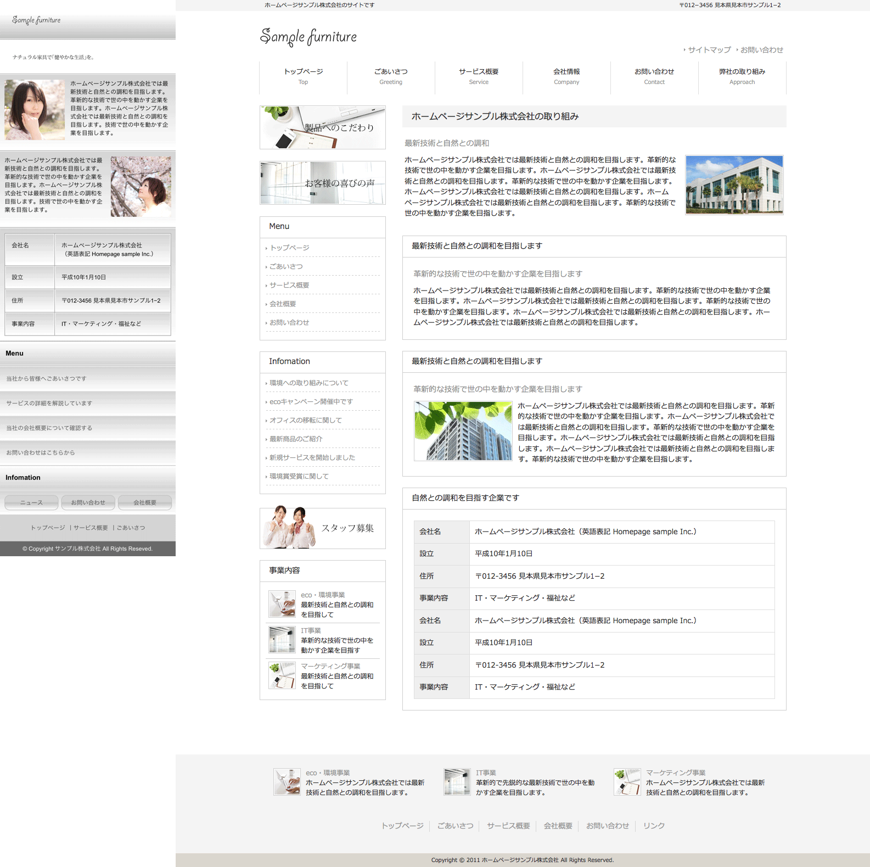Click the eco・環境事業 thumbnail in the sidebar

coord(282,604)
